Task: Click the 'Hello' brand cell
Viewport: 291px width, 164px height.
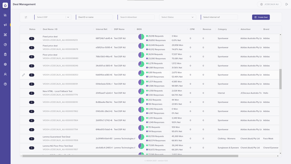Action: (x=266, y=93)
